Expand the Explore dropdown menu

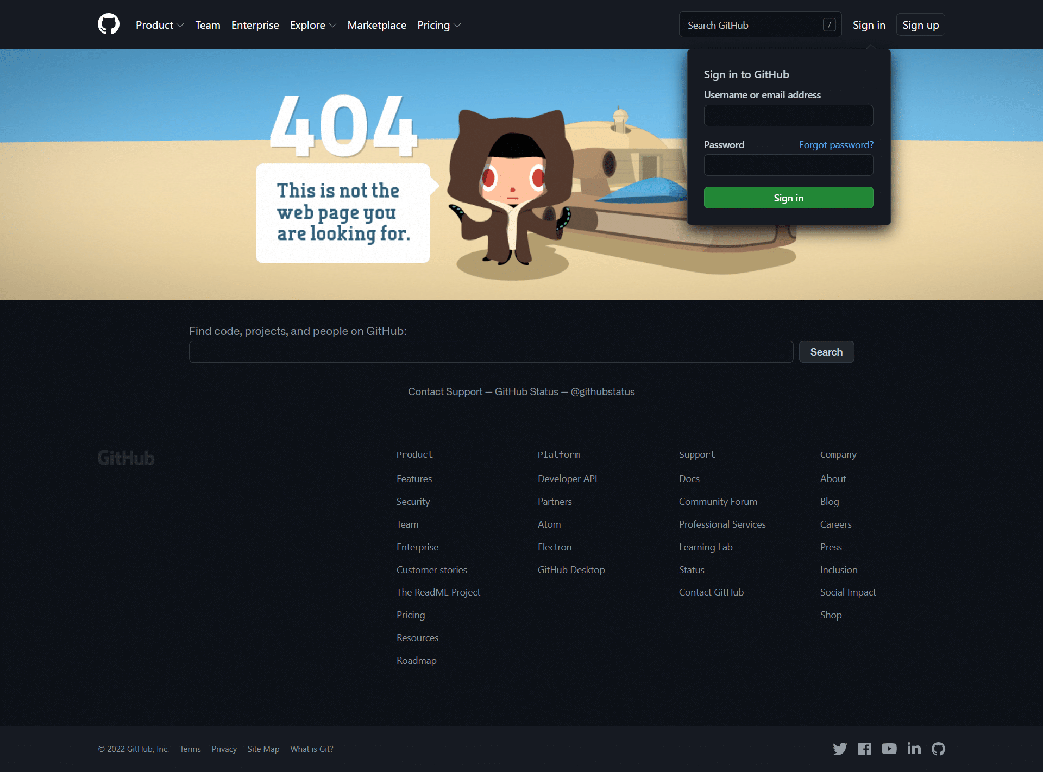coord(312,24)
